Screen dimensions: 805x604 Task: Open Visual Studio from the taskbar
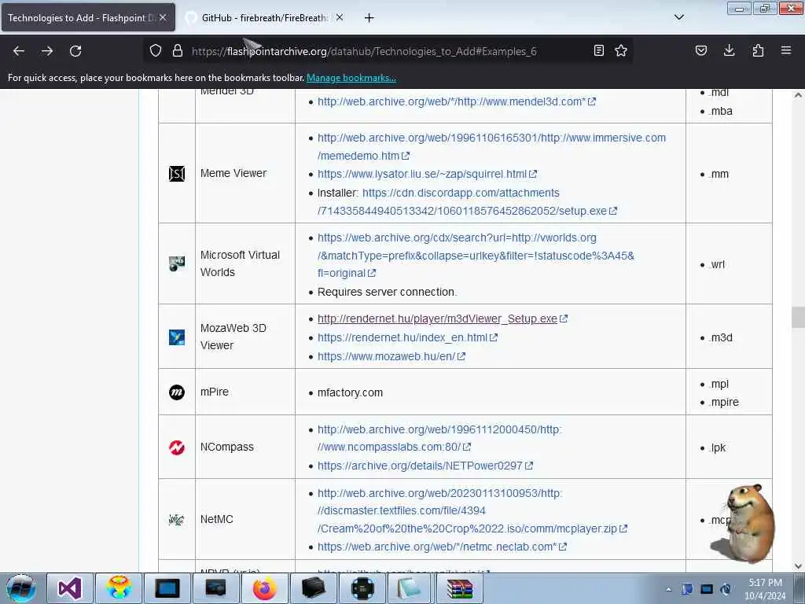(70, 588)
